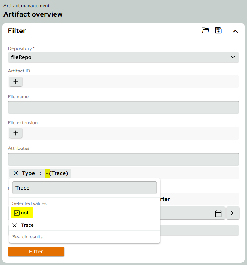Open the load saved filter folder icon
Viewport: 247px width, 265px height.
tap(205, 31)
